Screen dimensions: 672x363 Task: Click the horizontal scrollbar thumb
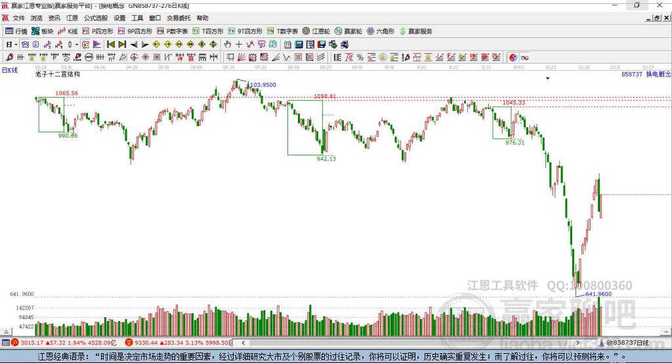pos(411,343)
